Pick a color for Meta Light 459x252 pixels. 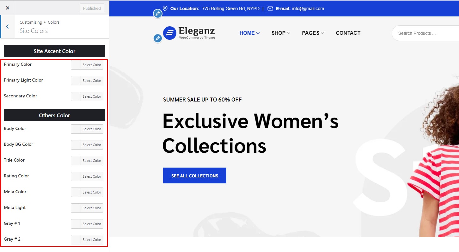pyautogui.click(x=87, y=208)
